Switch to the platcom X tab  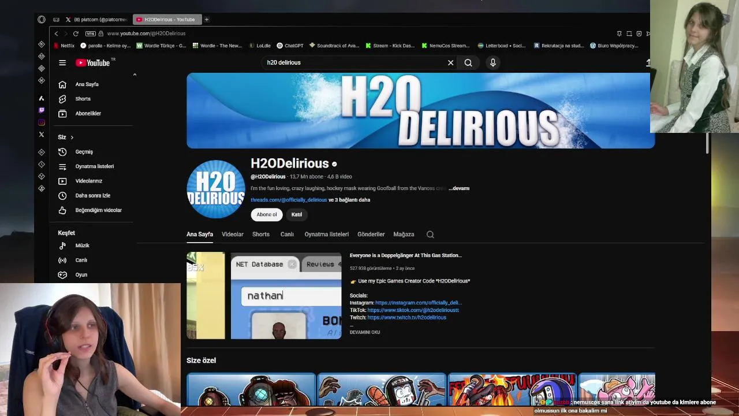pyautogui.click(x=97, y=20)
